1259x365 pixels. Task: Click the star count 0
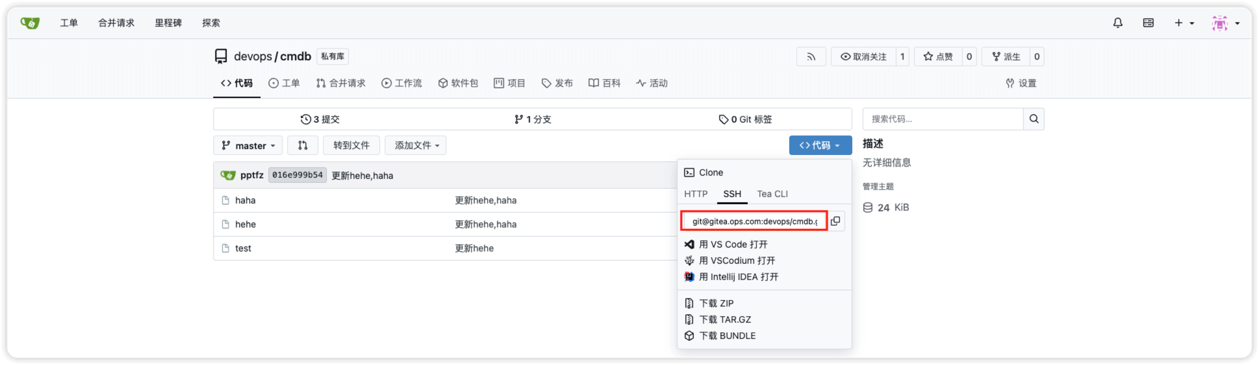click(969, 56)
